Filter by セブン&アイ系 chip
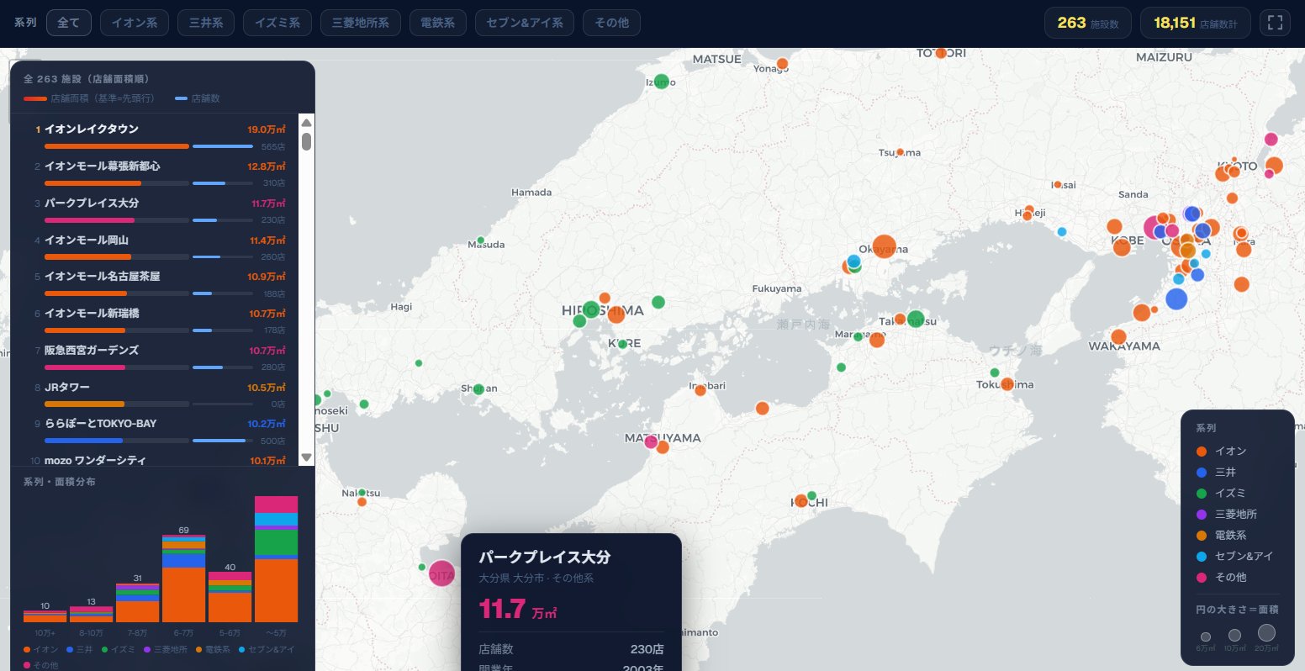This screenshot has height=671, width=1305. (x=525, y=23)
